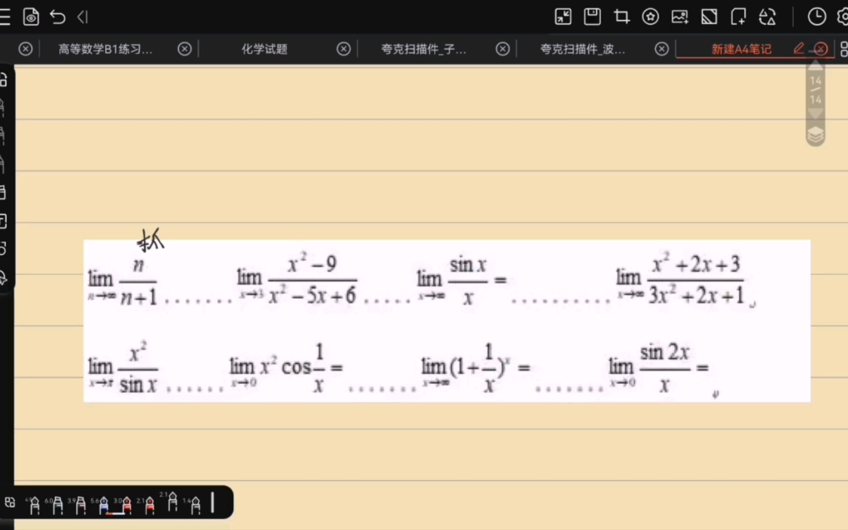Switch to the 夸克扫描件_子 tab
Screen dimensions: 848x530
pos(424,49)
